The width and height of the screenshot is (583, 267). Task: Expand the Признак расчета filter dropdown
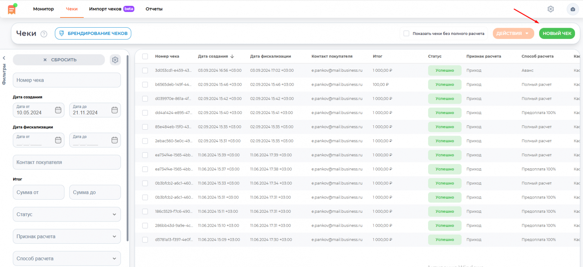pyautogui.click(x=67, y=236)
